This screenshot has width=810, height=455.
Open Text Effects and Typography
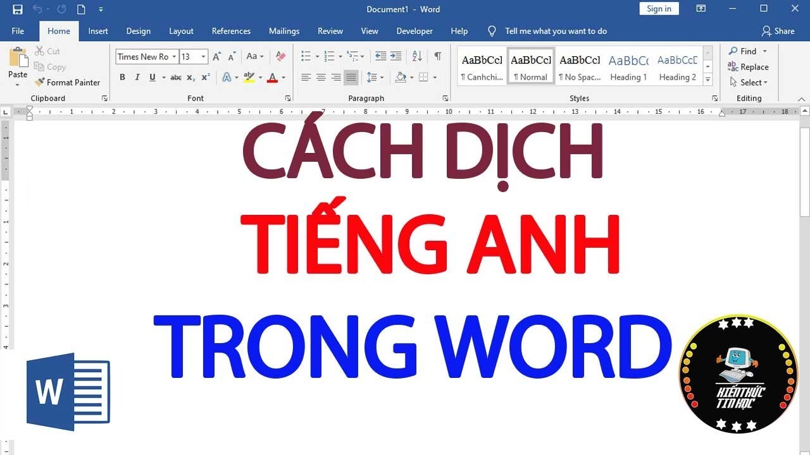point(227,77)
